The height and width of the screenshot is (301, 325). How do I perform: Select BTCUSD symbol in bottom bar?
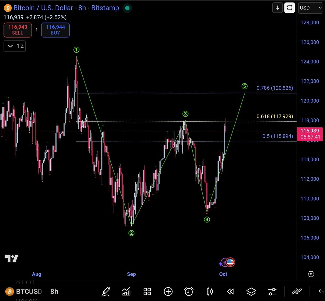pyautogui.click(x=29, y=292)
